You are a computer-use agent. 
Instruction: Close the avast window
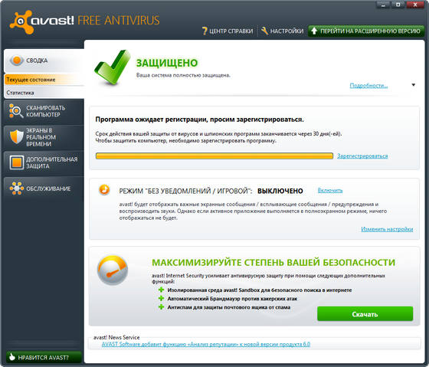415,5
